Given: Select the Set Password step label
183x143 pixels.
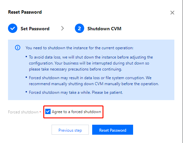Looking at the screenshot, I should [35, 29].
